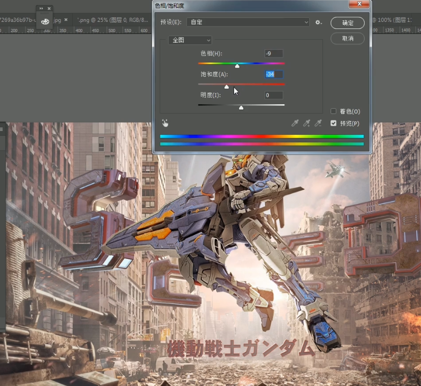Expand the collapsed floating panel arrows

pos(41,8)
